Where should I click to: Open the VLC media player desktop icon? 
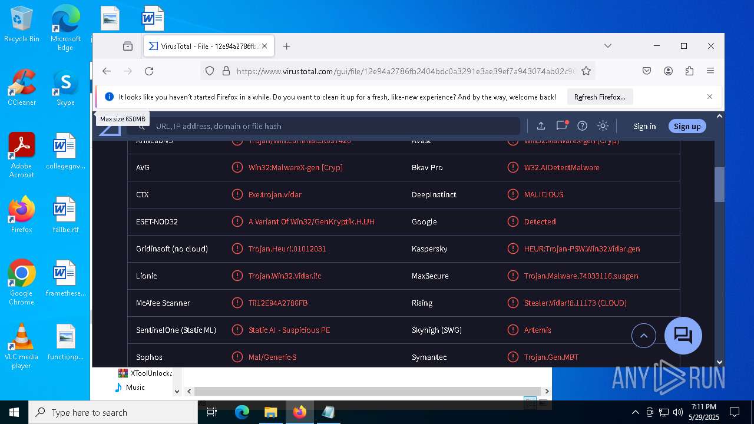22,346
